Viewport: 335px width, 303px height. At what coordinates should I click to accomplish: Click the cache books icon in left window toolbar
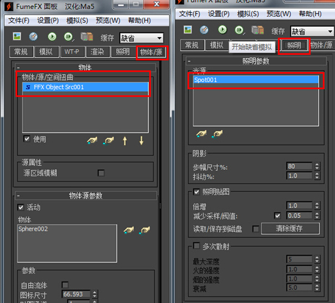[x=87, y=36]
